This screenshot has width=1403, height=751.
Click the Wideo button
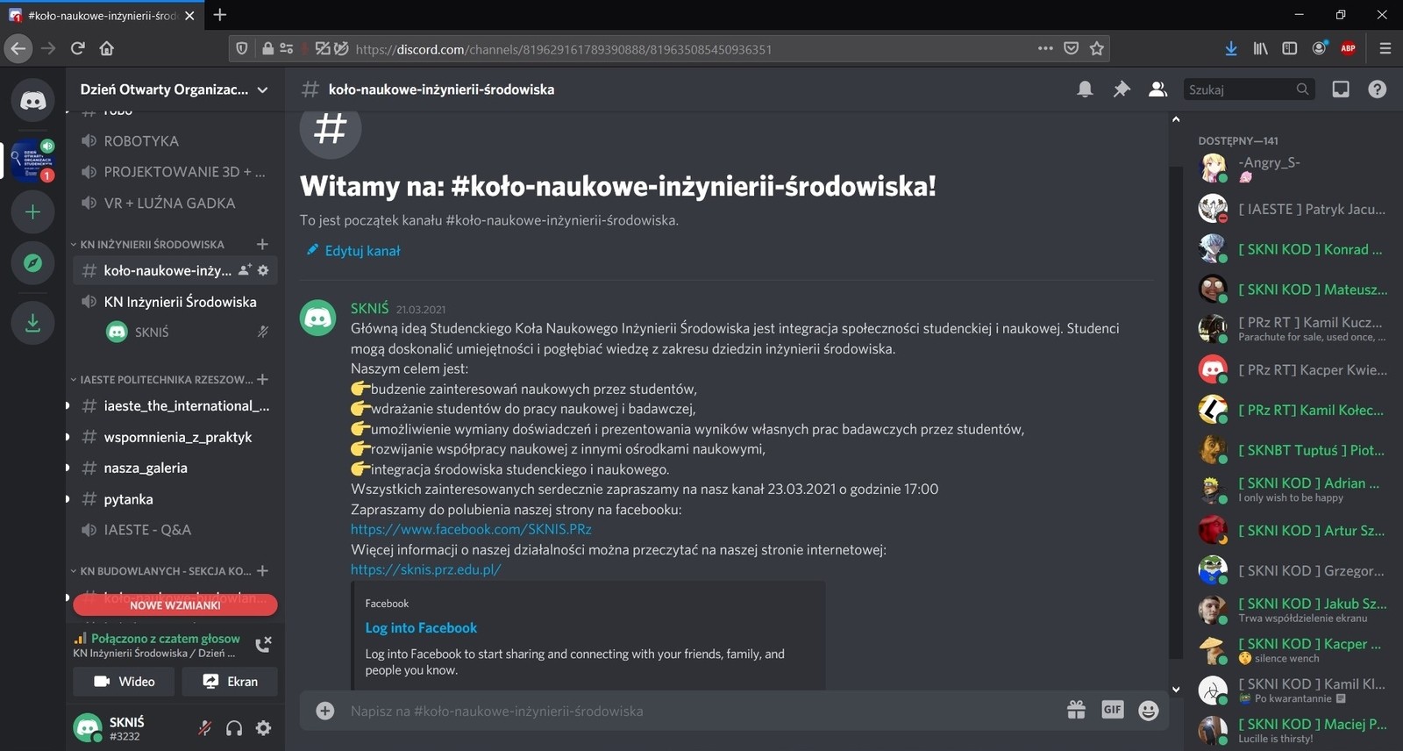pyautogui.click(x=124, y=682)
